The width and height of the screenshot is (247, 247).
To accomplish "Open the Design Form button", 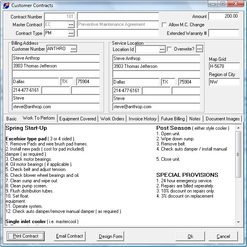I will point(110,236).
